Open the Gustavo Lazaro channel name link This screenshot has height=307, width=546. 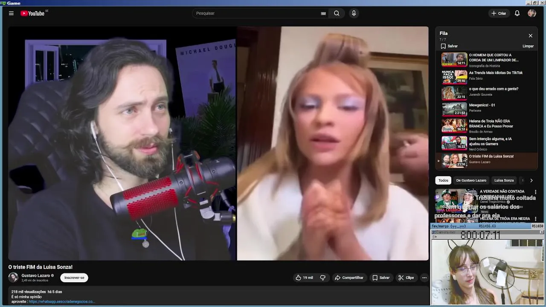click(x=36, y=275)
